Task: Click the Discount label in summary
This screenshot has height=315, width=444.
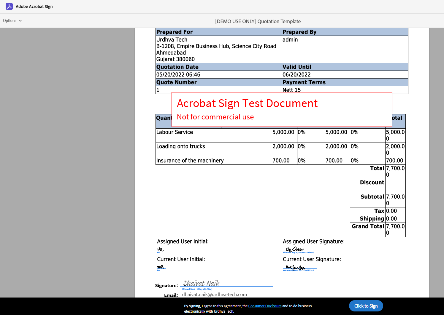Action: pyautogui.click(x=372, y=183)
